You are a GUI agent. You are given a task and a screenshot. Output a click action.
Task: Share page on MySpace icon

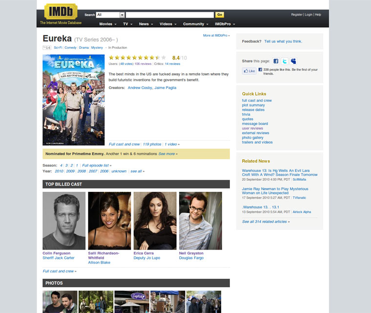coord(293,61)
